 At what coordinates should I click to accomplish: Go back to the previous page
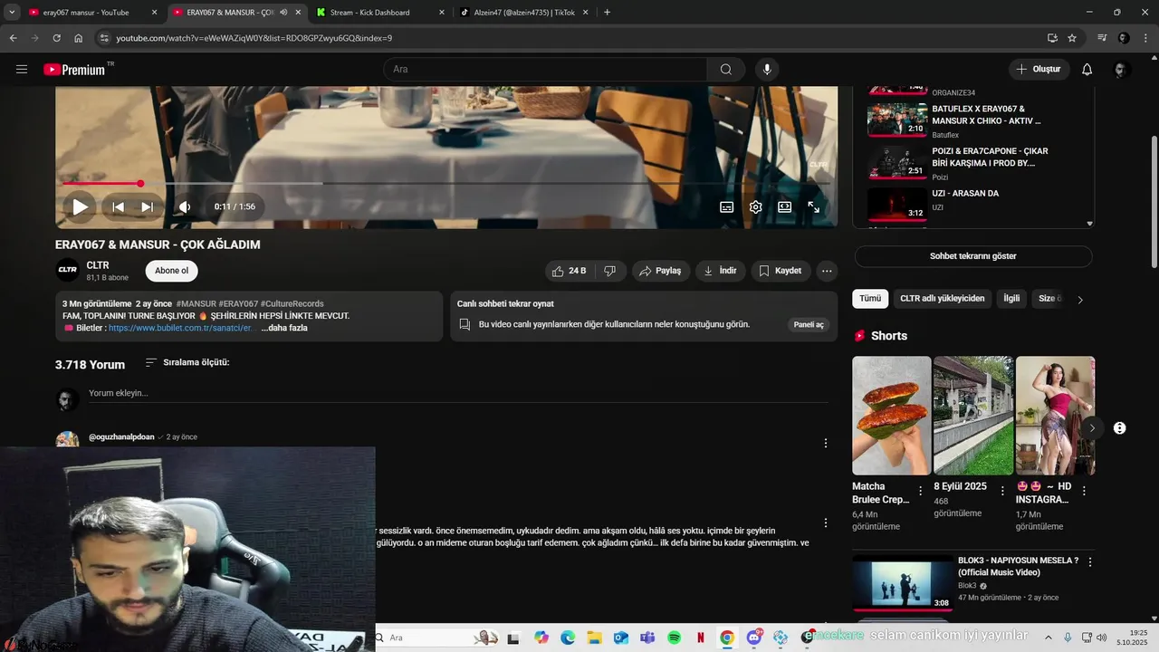(x=13, y=38)
